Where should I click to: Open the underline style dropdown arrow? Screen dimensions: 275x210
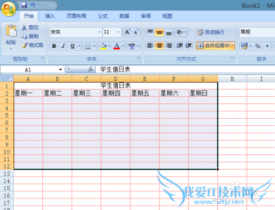click(79, 46)
